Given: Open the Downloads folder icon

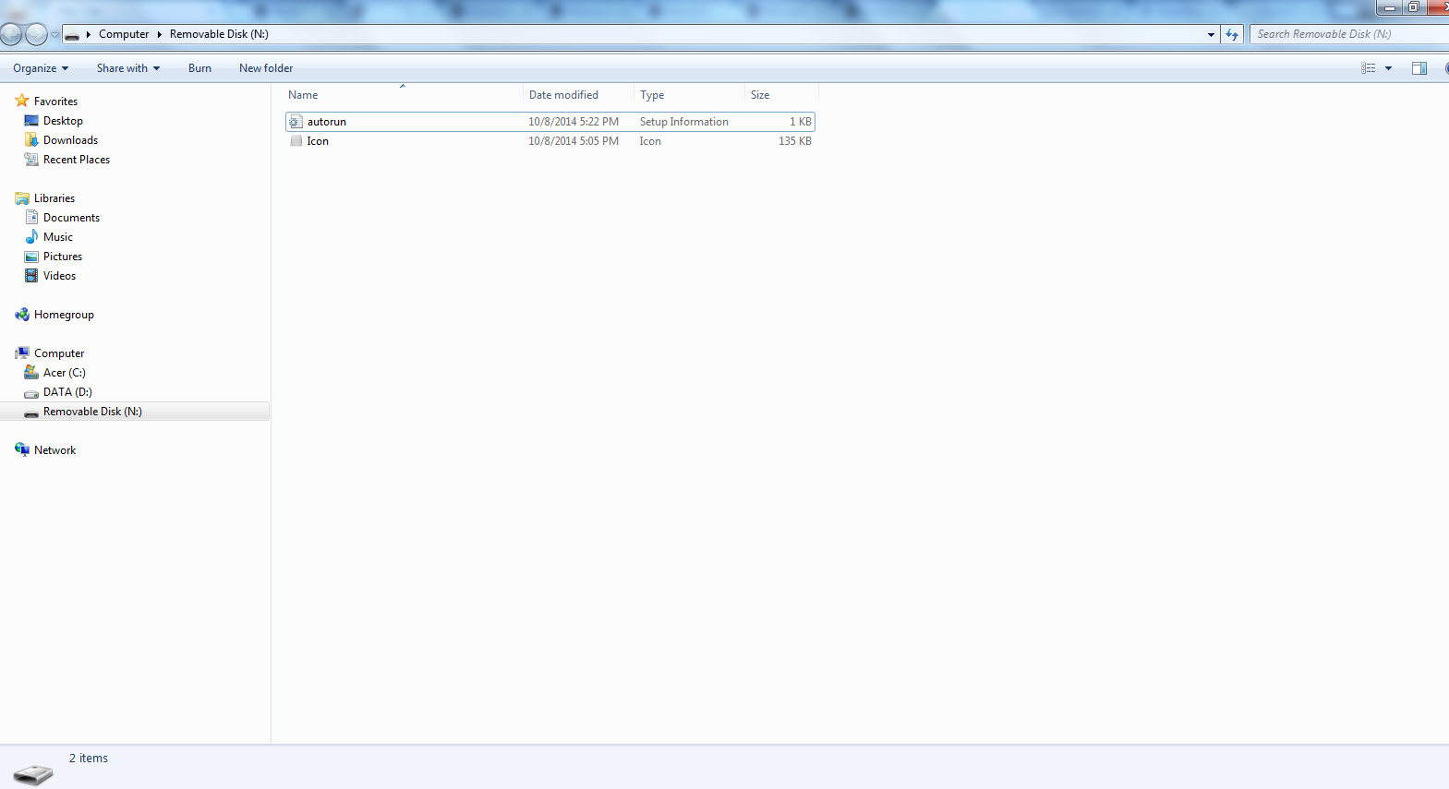Looking at the screenshot, I should (31, 140).
